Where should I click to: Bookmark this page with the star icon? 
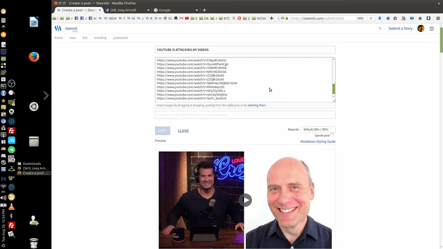[x=388, y=18]
